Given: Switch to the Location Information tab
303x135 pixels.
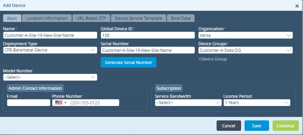Looking at the screenshot, I should tap(47, 18).
